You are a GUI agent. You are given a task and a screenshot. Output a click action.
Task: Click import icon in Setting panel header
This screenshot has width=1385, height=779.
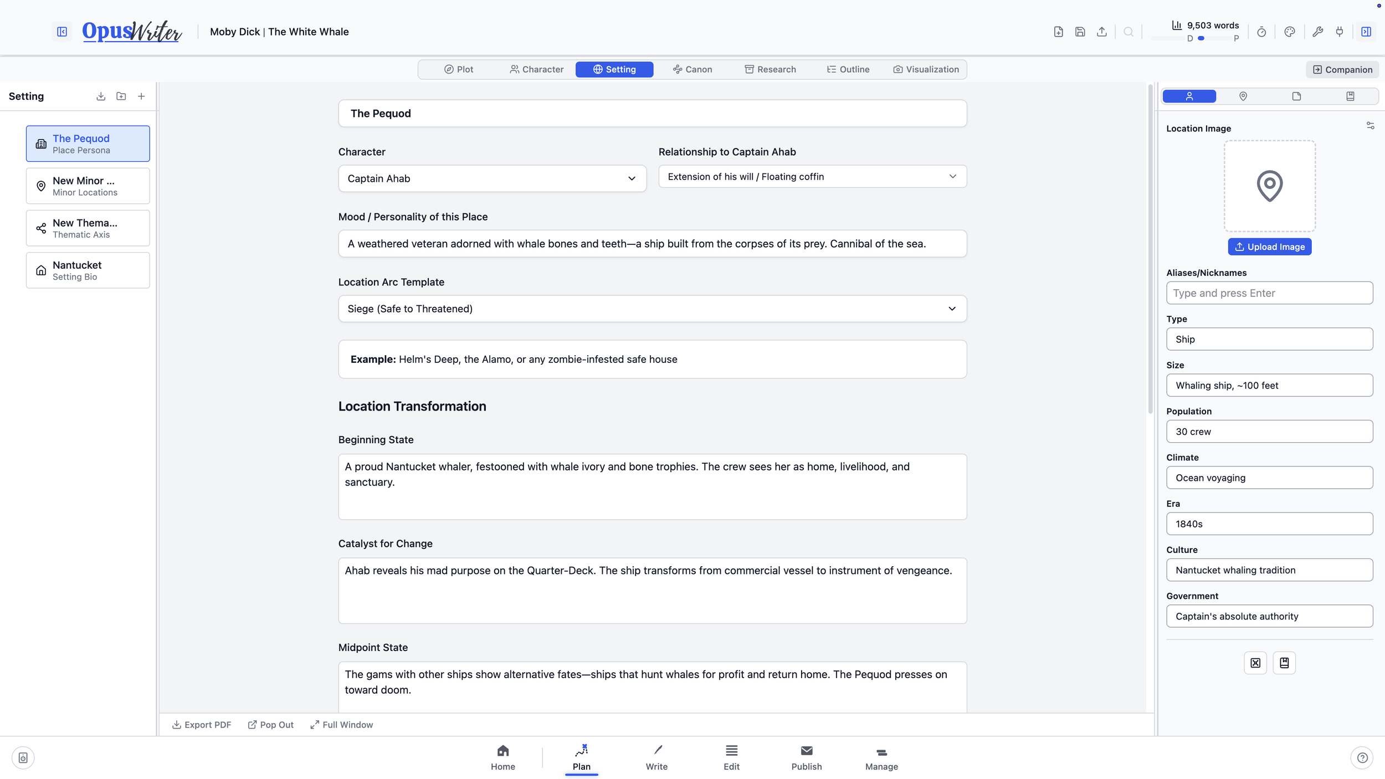click(x=101, y=96)
